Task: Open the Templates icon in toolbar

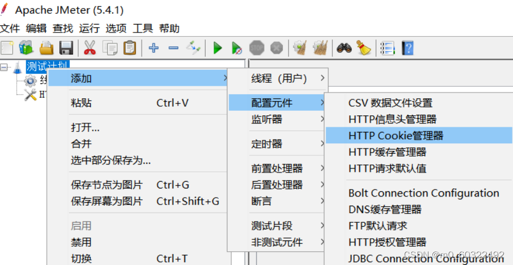Action: point(26,48)
